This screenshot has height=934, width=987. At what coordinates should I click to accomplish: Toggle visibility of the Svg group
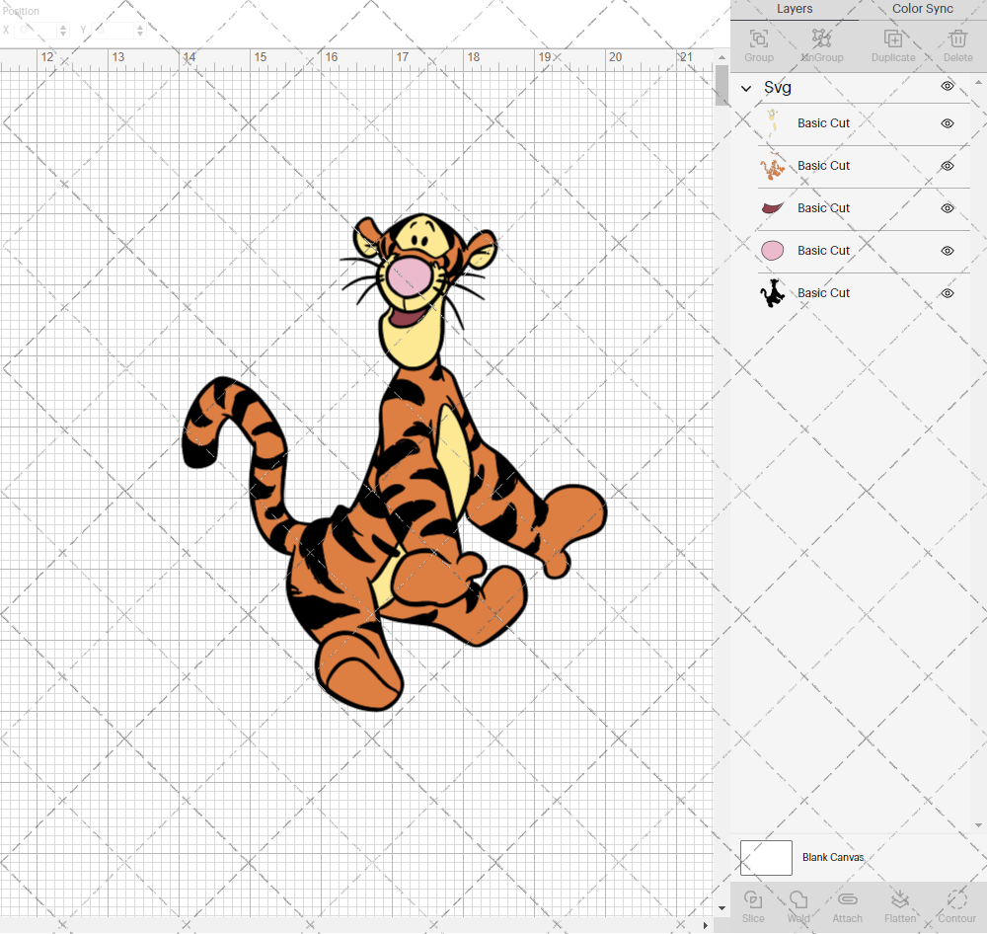tap(948, 86)
